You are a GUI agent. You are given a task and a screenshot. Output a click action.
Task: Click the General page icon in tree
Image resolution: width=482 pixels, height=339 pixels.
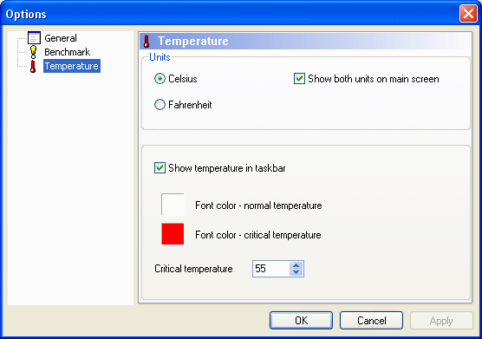pyautogui.click(x=34, y=38)
